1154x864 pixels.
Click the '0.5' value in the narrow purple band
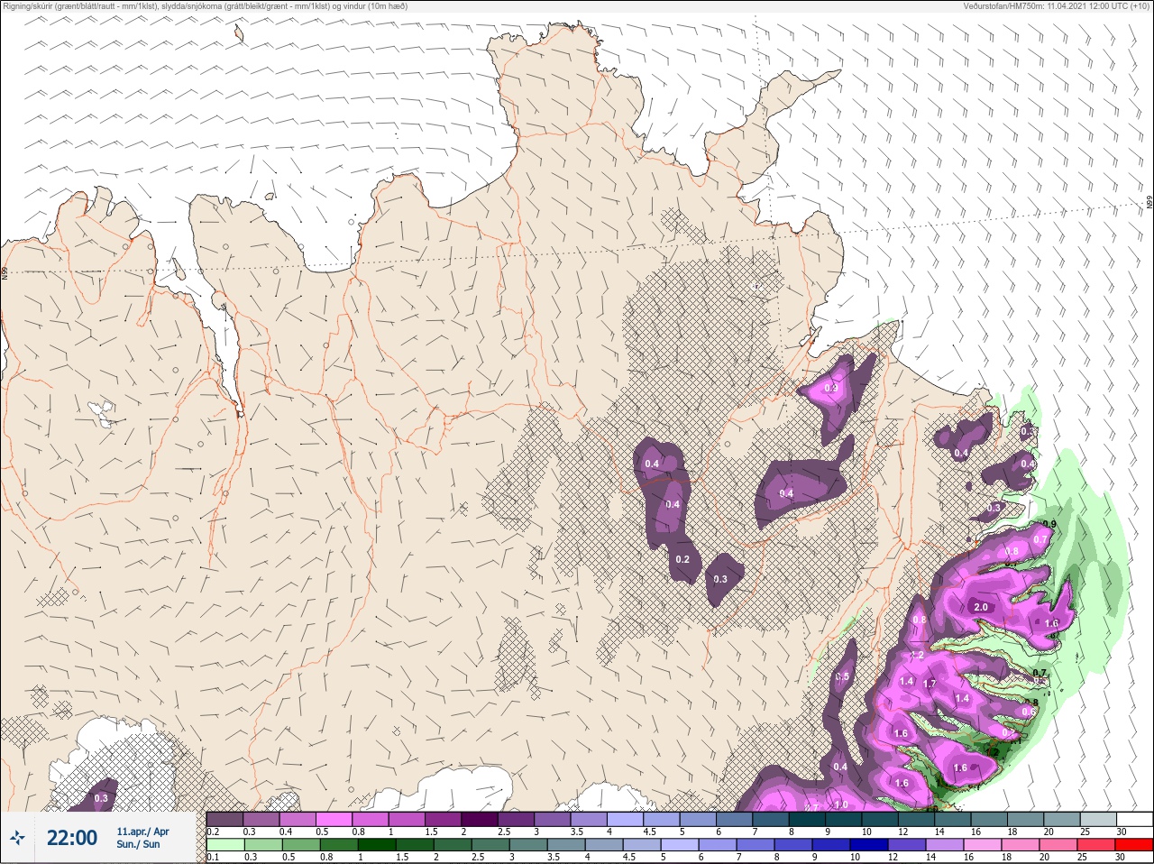pyautogui.click(x=842, y=676)
